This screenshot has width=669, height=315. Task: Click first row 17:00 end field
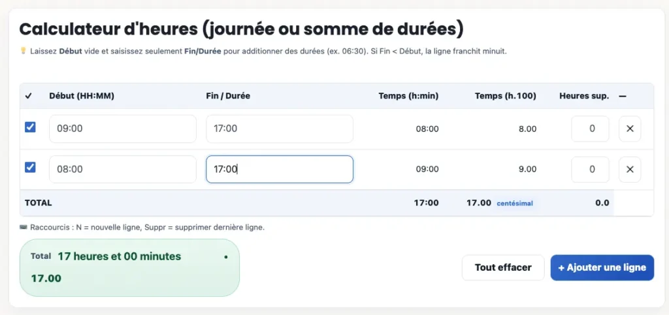[279, 129]
